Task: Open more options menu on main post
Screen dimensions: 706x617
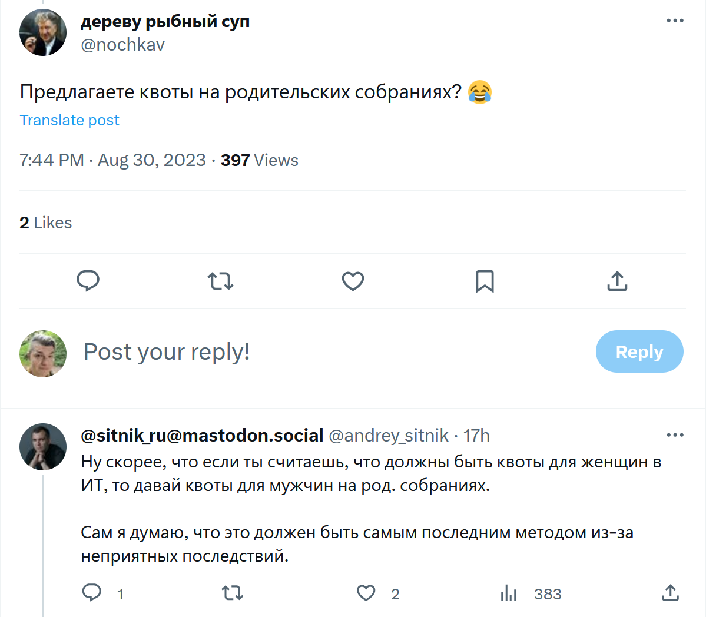Action: pos(675,21)
